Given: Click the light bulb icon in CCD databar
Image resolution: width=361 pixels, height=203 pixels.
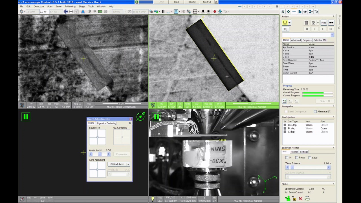Looking at the screenshot, I should tap(153, 199).
